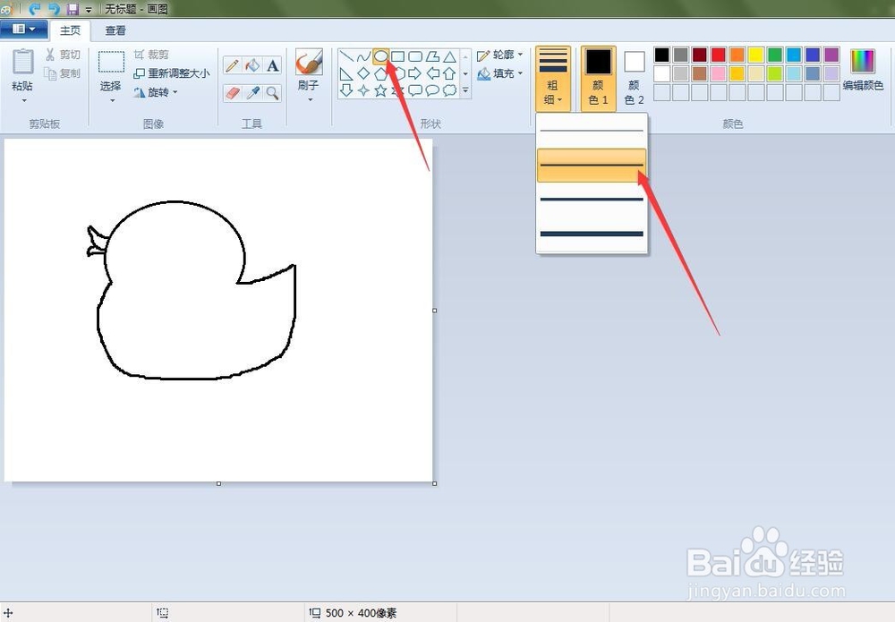
Task: Select the Eraser tool
Action: (232, 93)
